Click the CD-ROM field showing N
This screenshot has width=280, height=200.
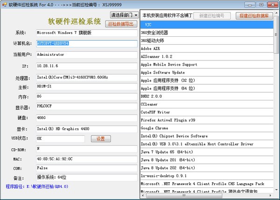tap(87, 149)
